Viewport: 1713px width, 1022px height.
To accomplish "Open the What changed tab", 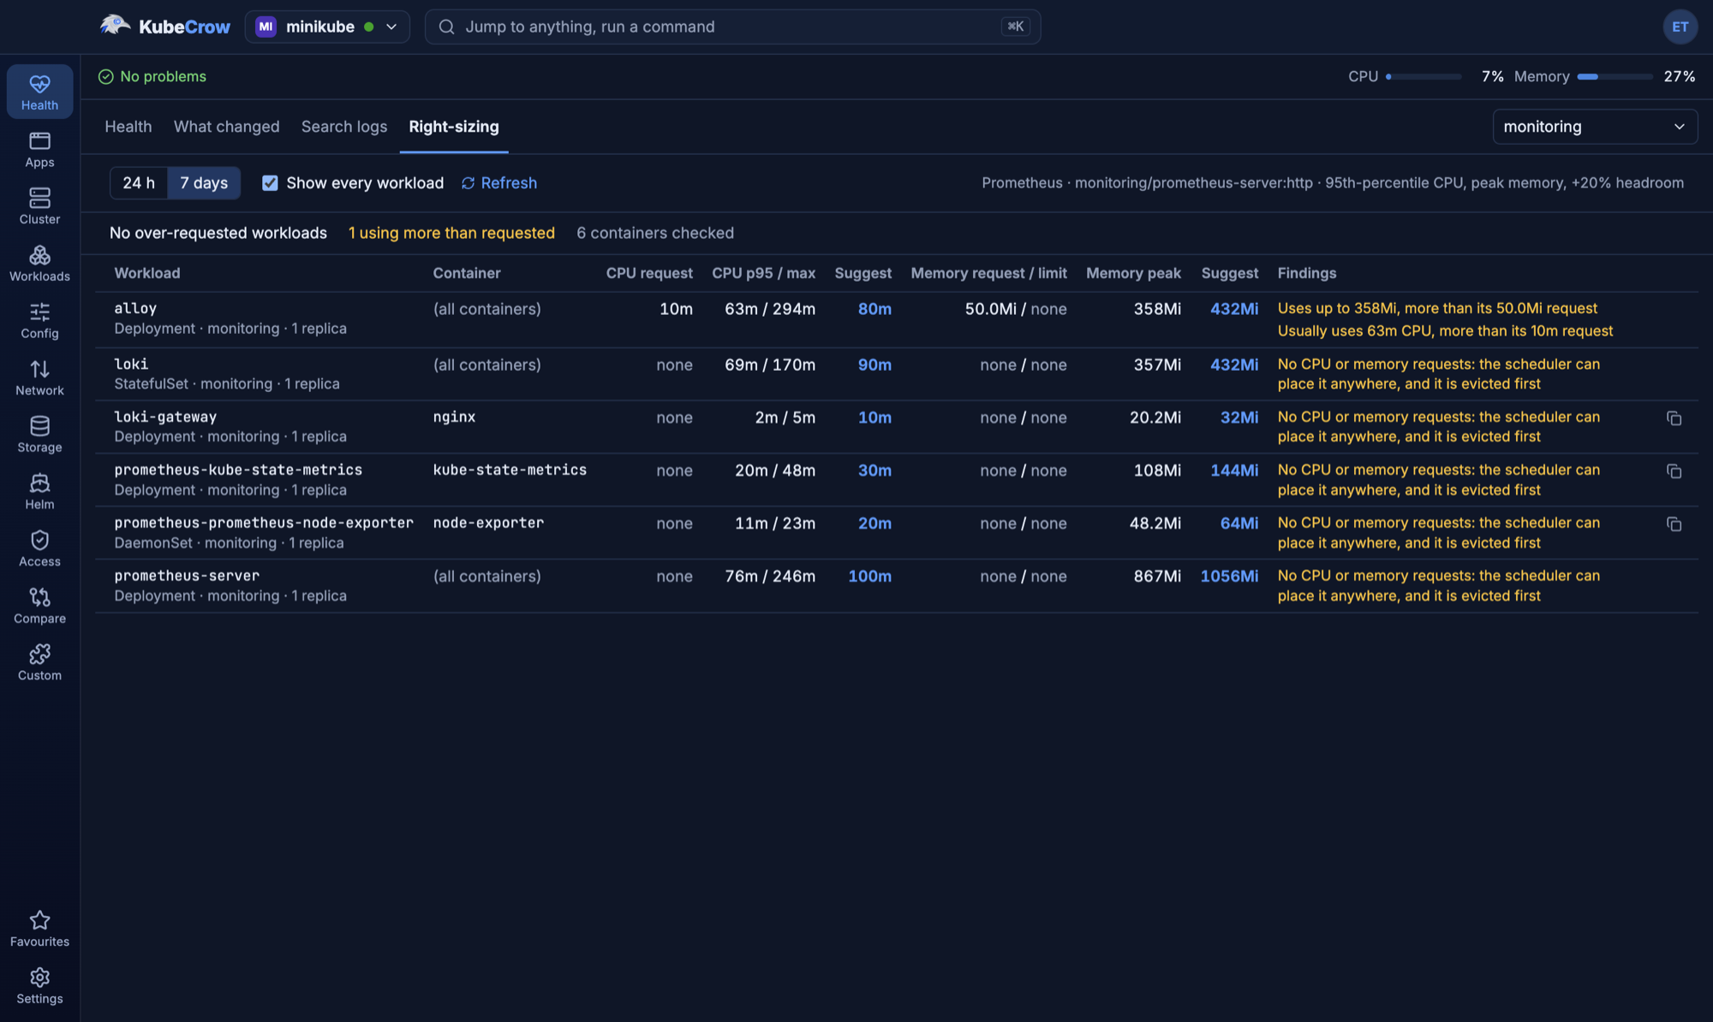I will point(226,127).
